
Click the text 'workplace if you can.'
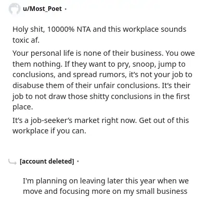click(49, 131)
